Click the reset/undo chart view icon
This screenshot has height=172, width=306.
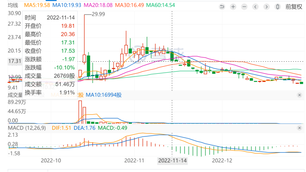222,7
